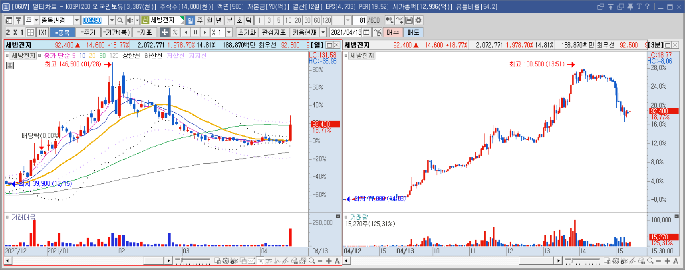Click the gear icon in right chart bottom toolbar
The image size is (685, 270).
(x=616, y=261)
